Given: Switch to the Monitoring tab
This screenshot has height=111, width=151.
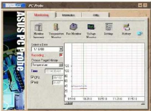Looking at the screenshot, I should coord(41,15).
